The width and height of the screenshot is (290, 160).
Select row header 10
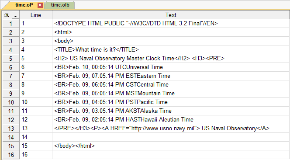(x=11, y=102)
